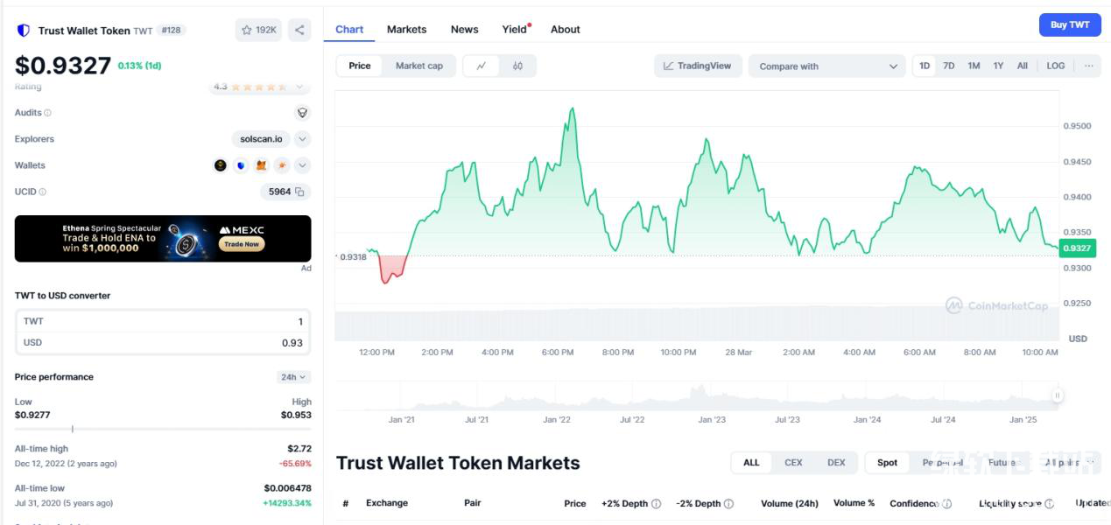Select the line chart view icon
This screenshot has height=525, width=1111.
point(482,66)
